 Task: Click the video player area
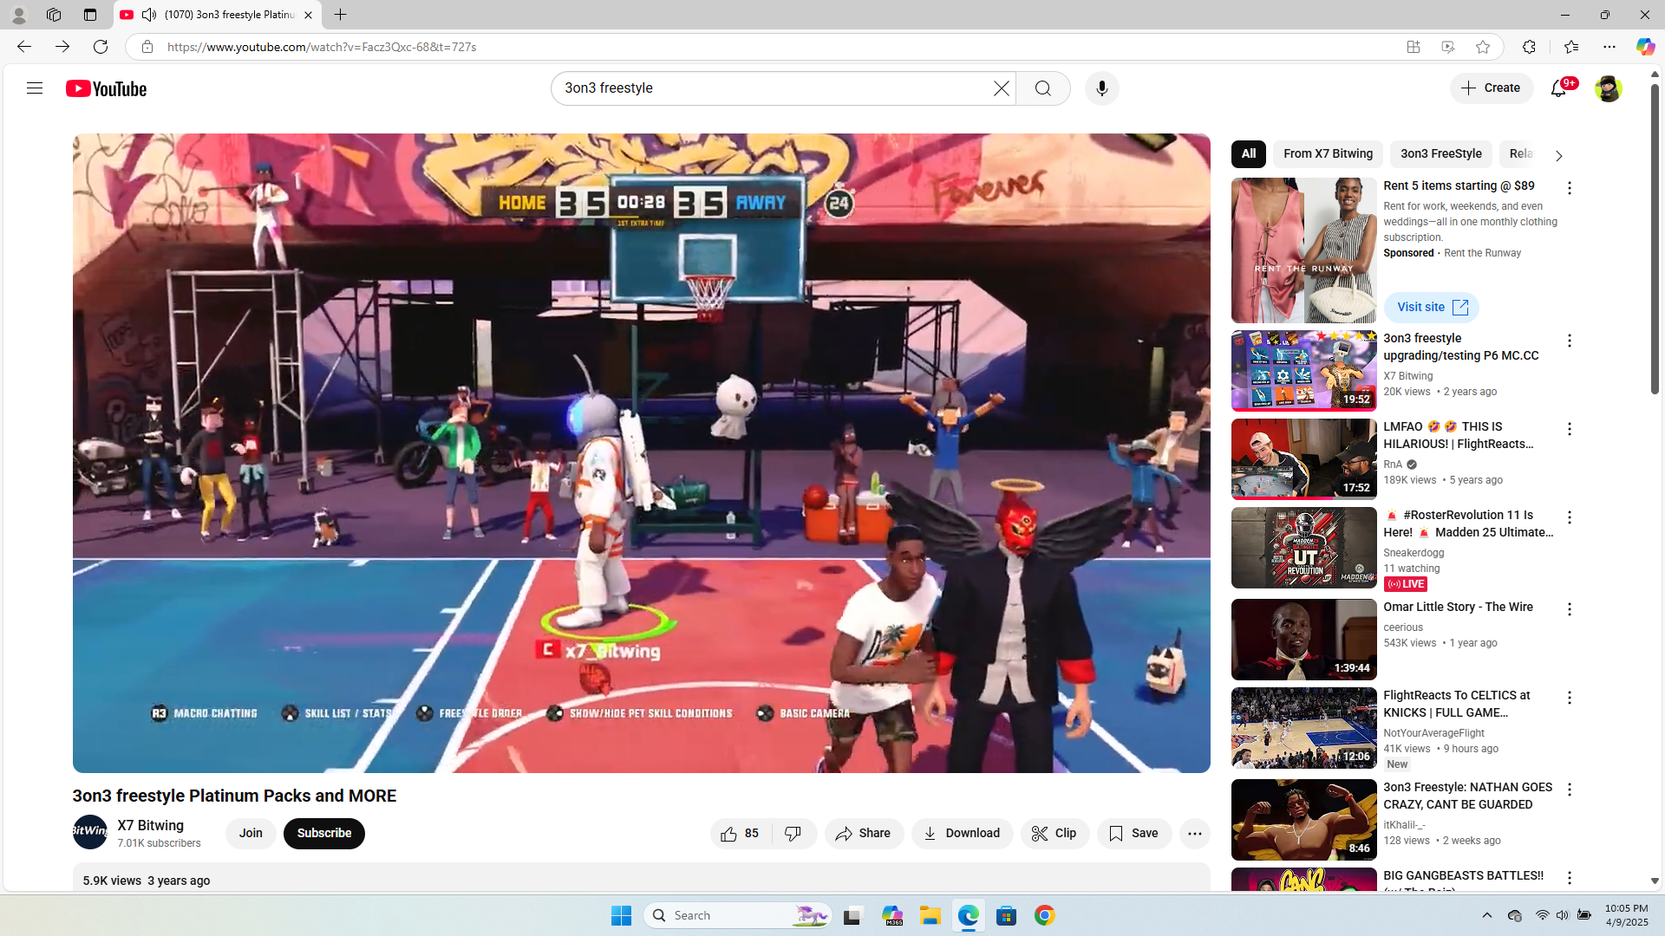[642, 453]
